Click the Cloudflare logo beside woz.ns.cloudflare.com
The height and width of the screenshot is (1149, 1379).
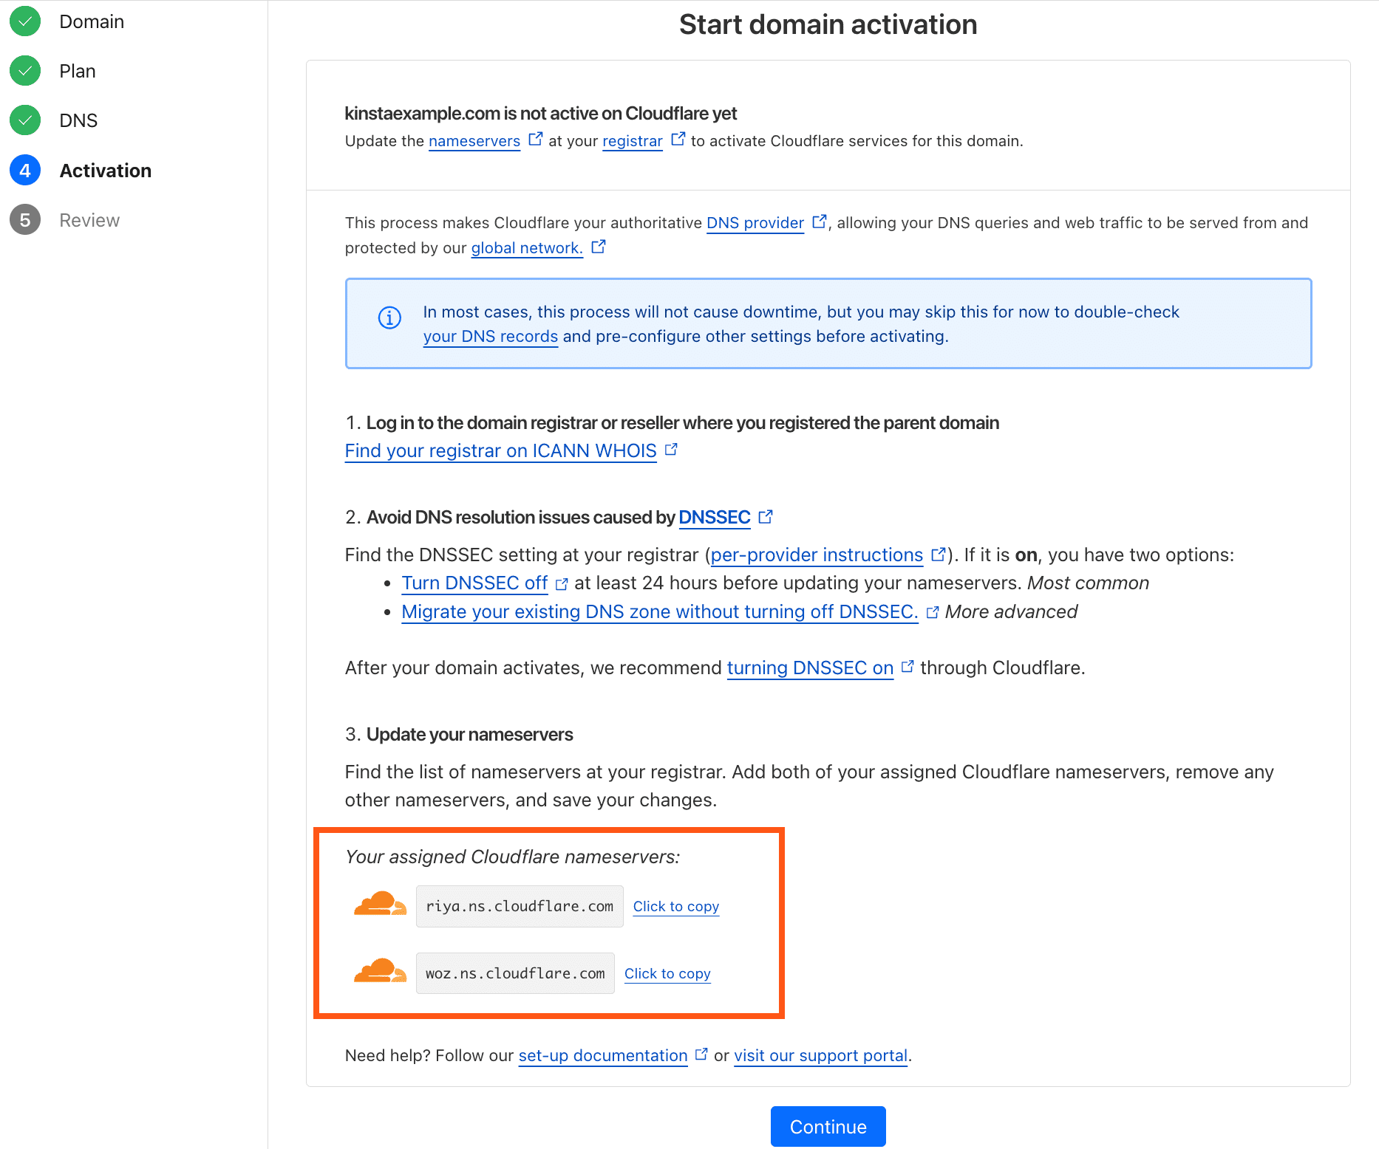379,973
